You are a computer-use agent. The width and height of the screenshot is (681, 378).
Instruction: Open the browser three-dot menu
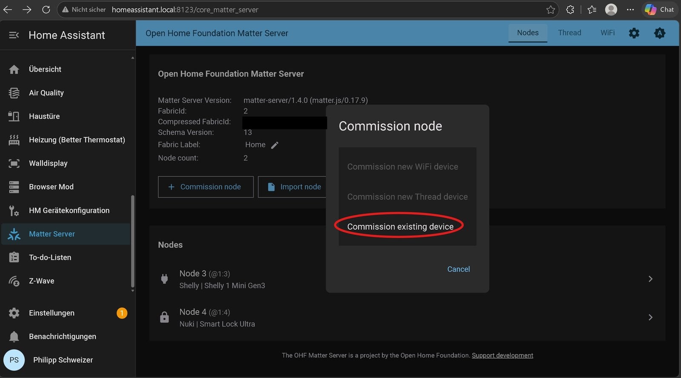tap(630, 9)
